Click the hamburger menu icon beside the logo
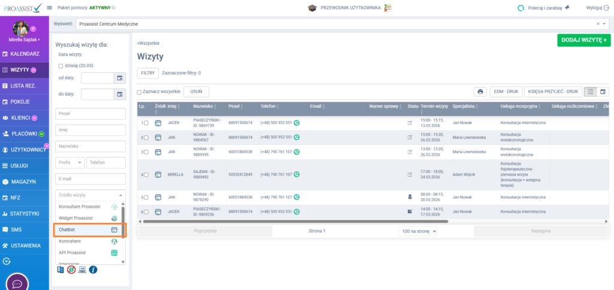The image size is (614, 290). click(49, 8)
